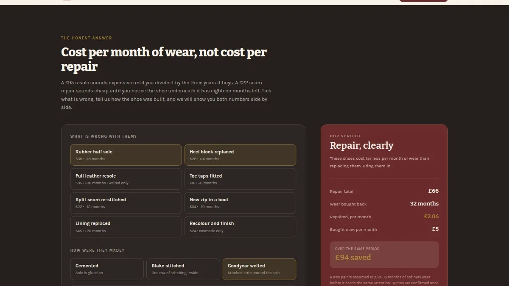Click the Wear bought back row
The image size is (509, 286).
click(x=384, y=204)
